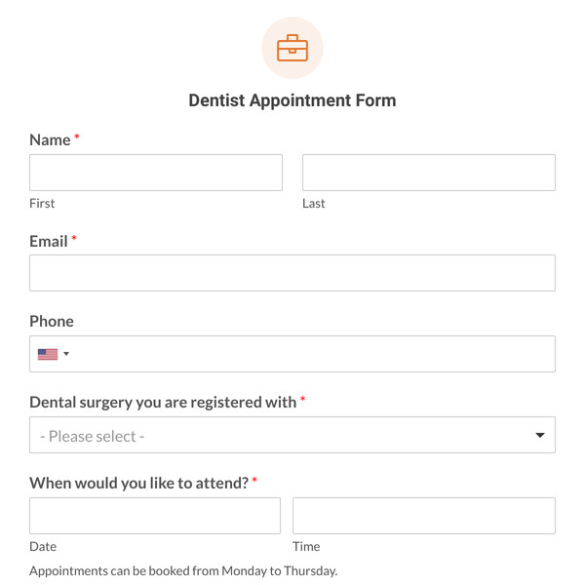Click the 'First' sublabel under Name
This screenshot has height=585, width=585.
(x=42, y=204)
